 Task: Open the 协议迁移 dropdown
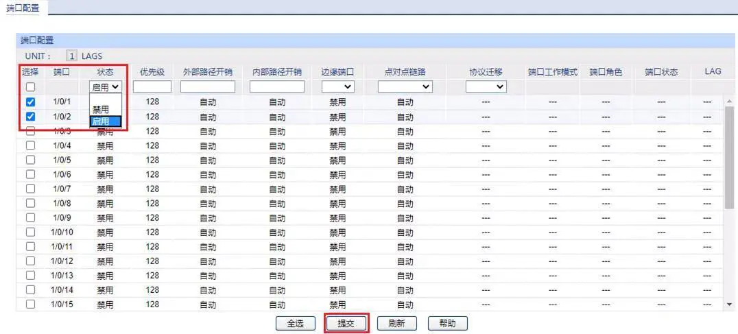coord(486,87)
